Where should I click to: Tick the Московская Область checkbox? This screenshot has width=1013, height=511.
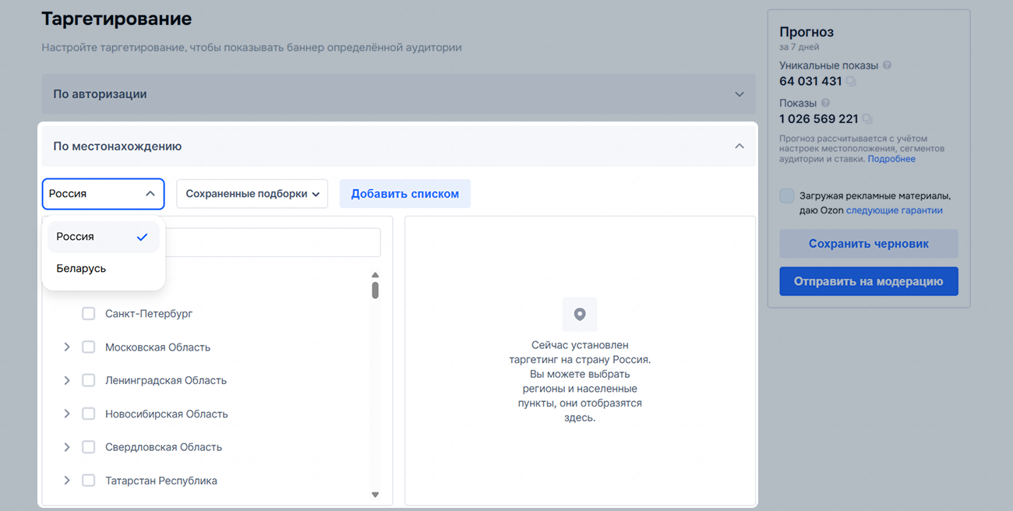(x=89, y=347)
